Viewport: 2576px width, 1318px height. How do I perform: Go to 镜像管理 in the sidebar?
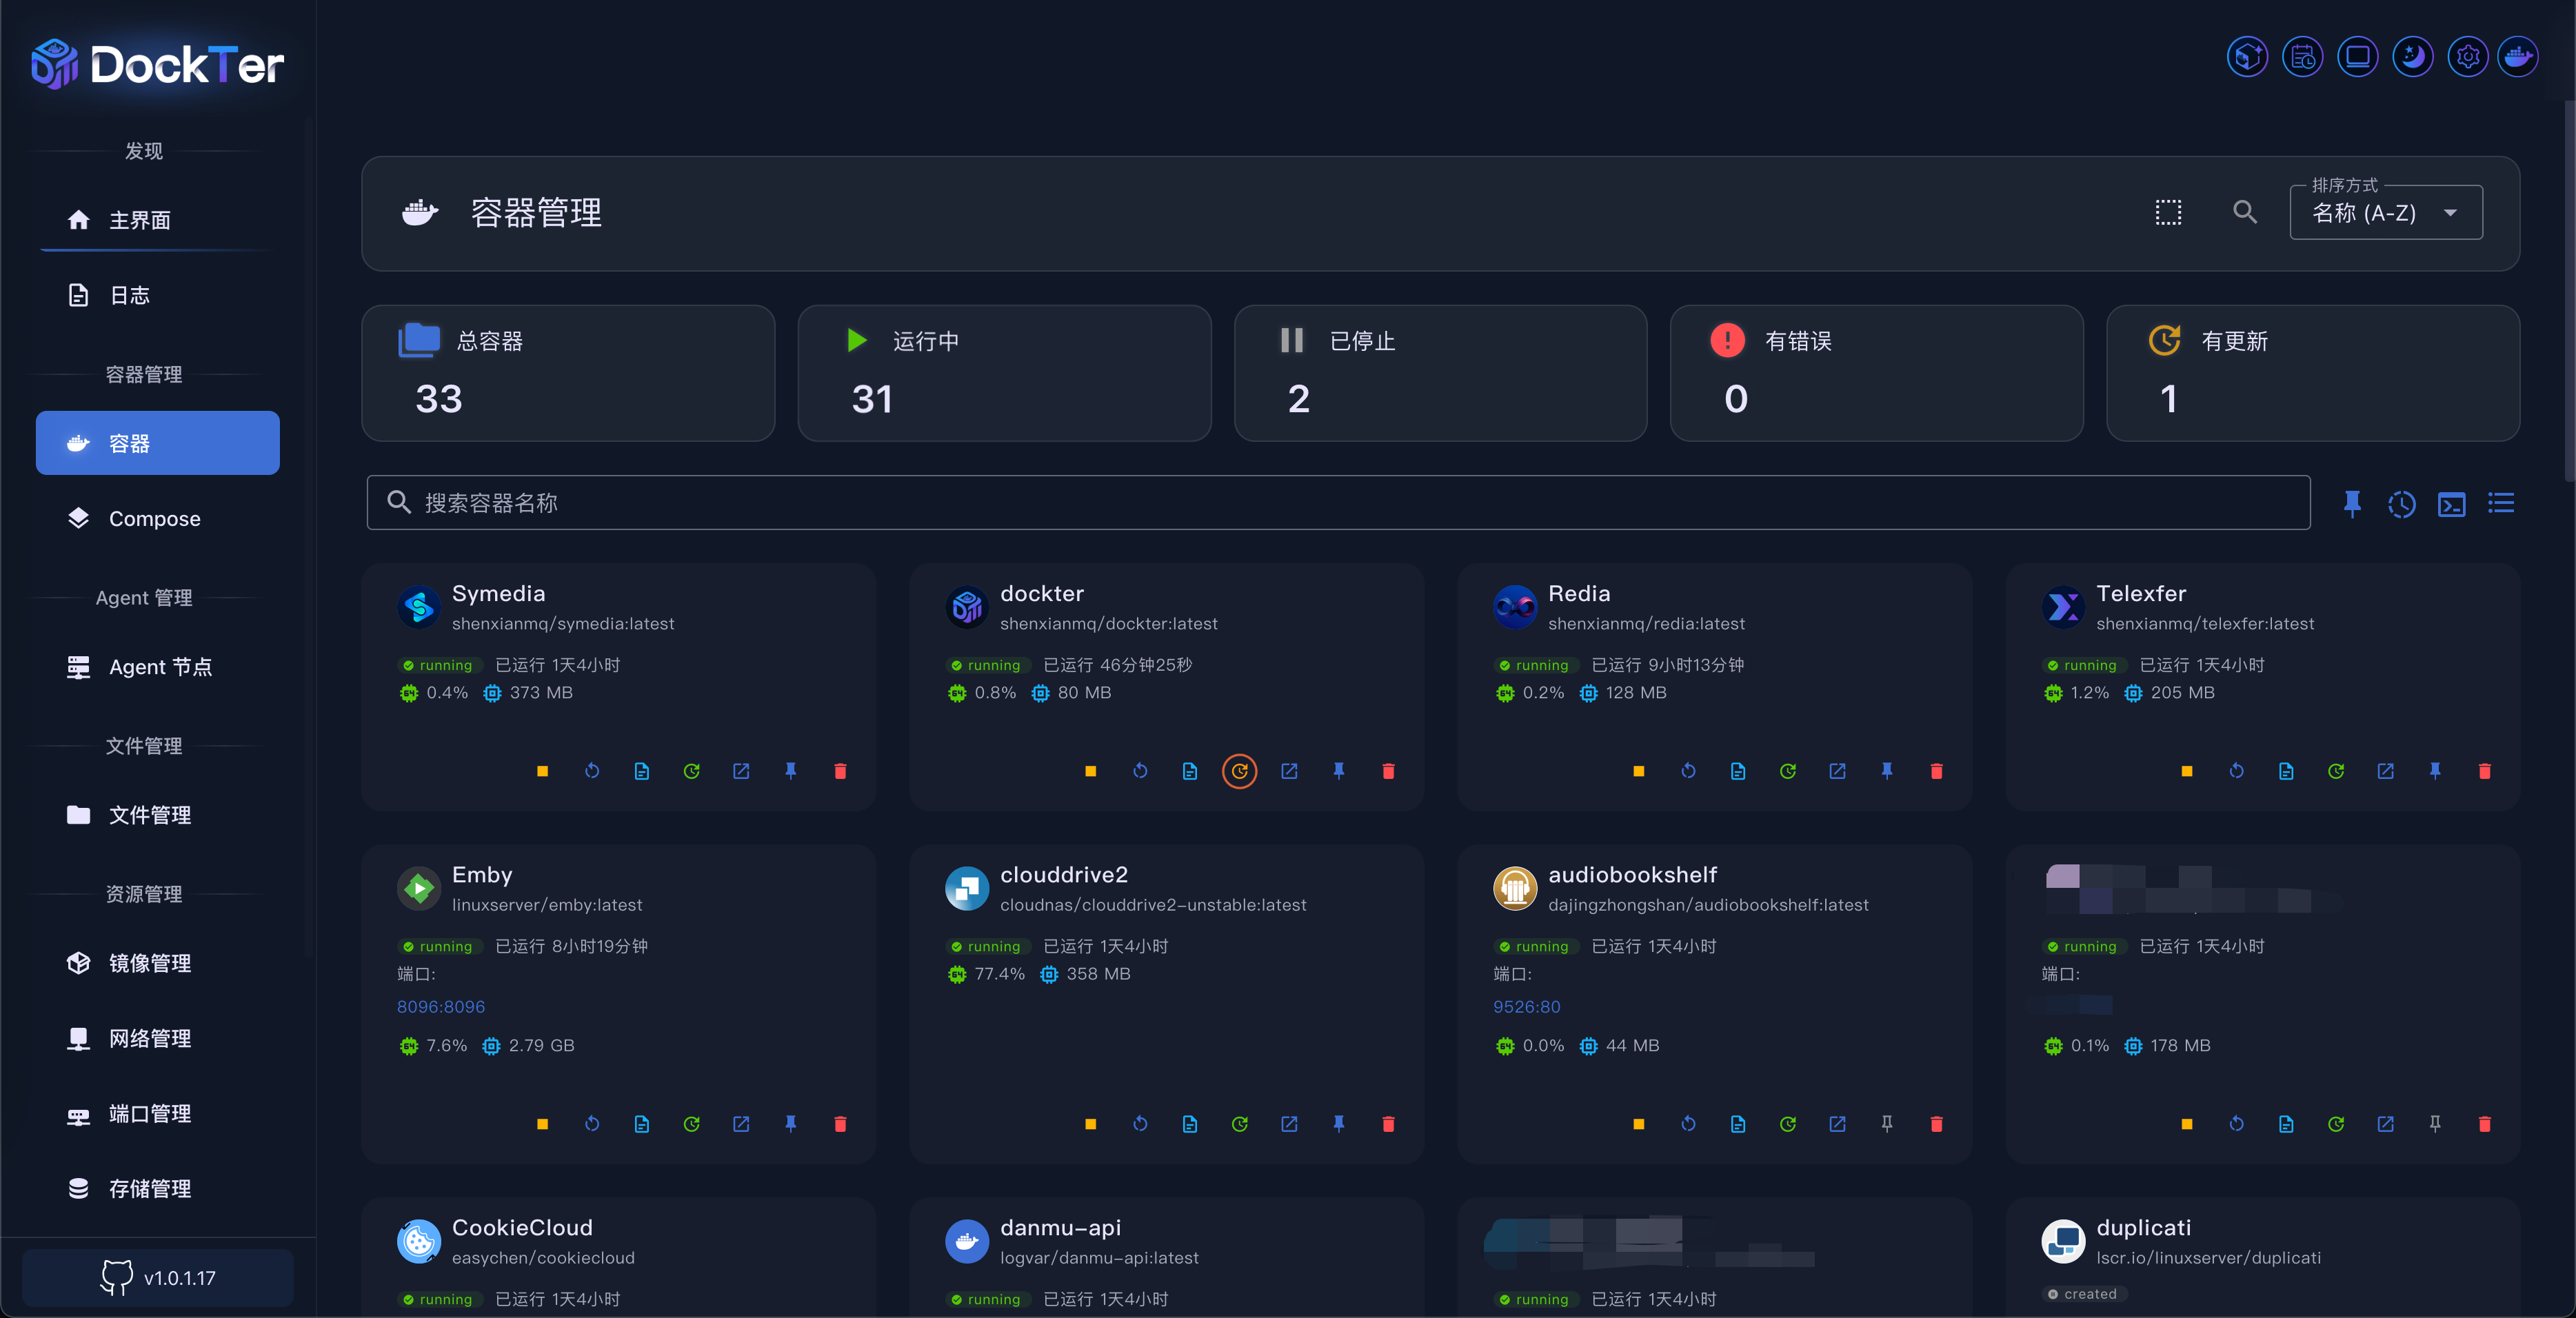click(150, 963)
